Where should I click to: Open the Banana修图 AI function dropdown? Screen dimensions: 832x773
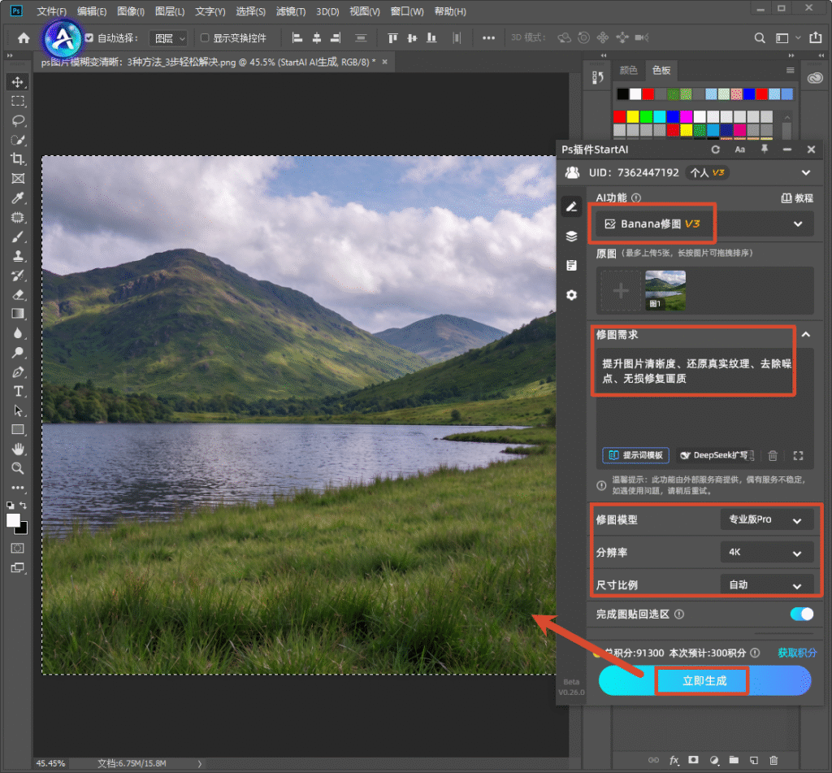(x=704, y=224)
